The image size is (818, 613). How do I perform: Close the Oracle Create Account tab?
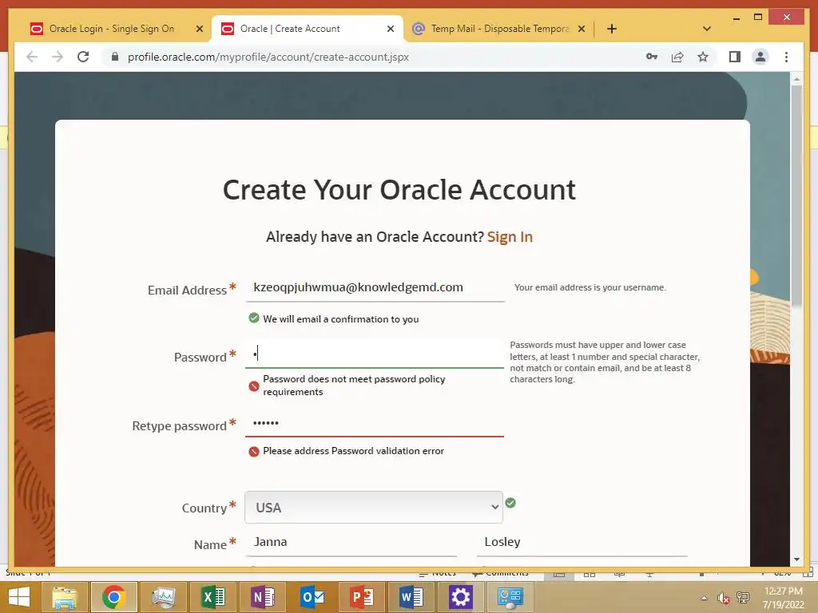(390, 30)
